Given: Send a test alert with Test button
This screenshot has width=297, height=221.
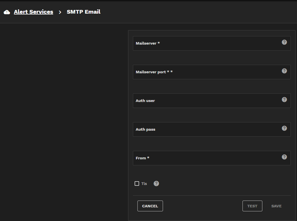Looking at the screenshot, I should [x=252, y=206].
